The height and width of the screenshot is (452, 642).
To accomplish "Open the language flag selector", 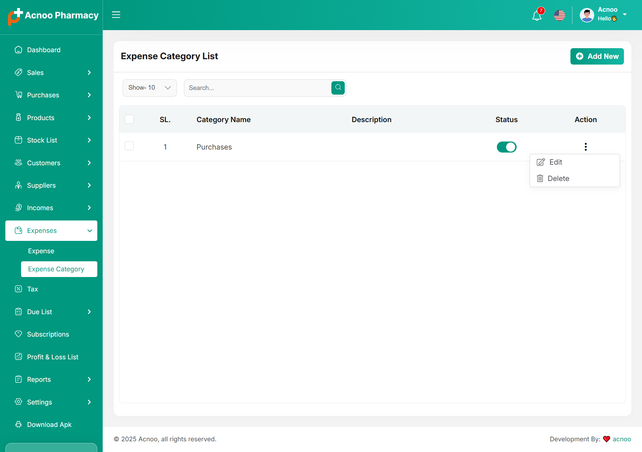I will [559, 15].
